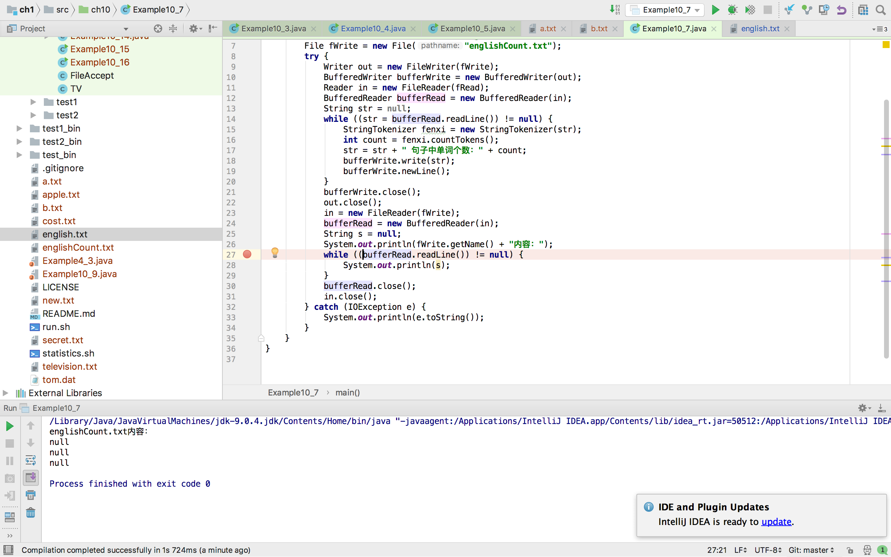This screenshot has width=891, height=557.
Task: Click the restore layout icon in Run panel
Action: click(x=10, y=517)
